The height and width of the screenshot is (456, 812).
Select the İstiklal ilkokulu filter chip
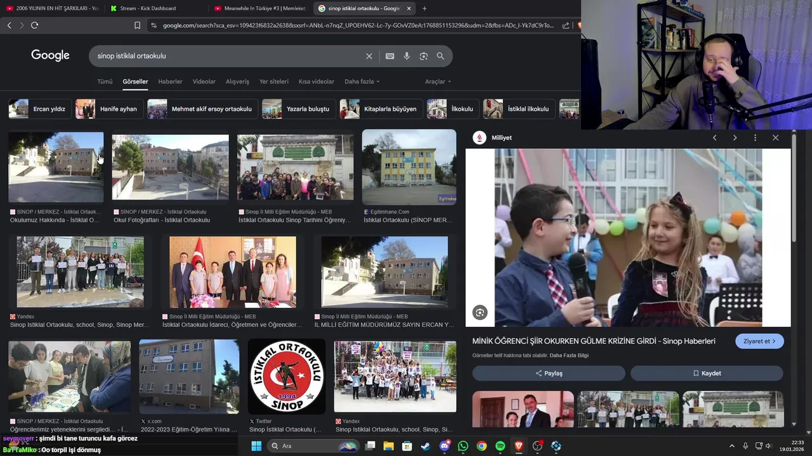(519, 109)
